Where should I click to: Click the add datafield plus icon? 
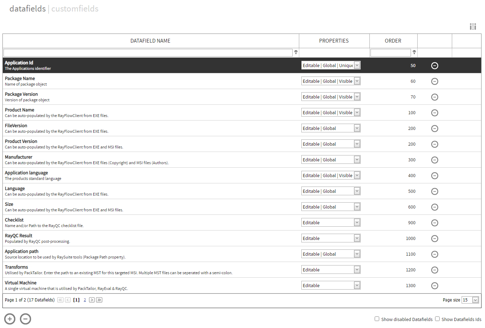(x=10, y=319)
